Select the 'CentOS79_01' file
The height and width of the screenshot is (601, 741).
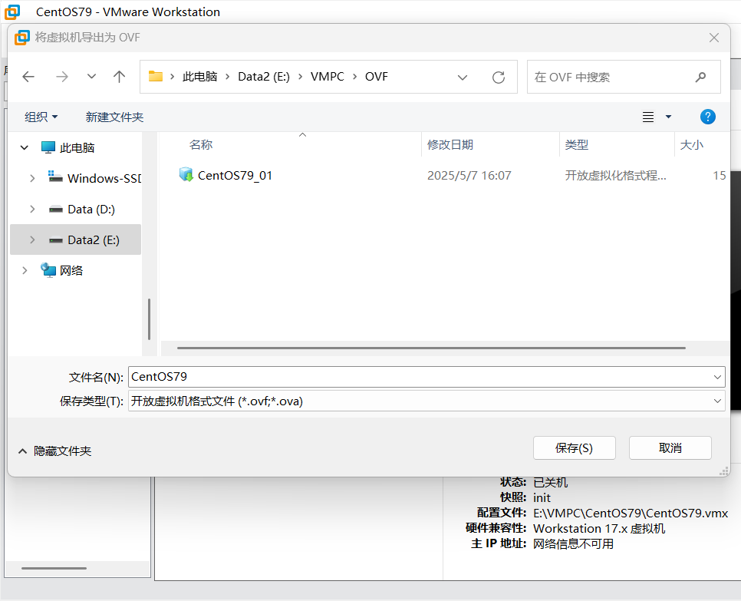235,176
